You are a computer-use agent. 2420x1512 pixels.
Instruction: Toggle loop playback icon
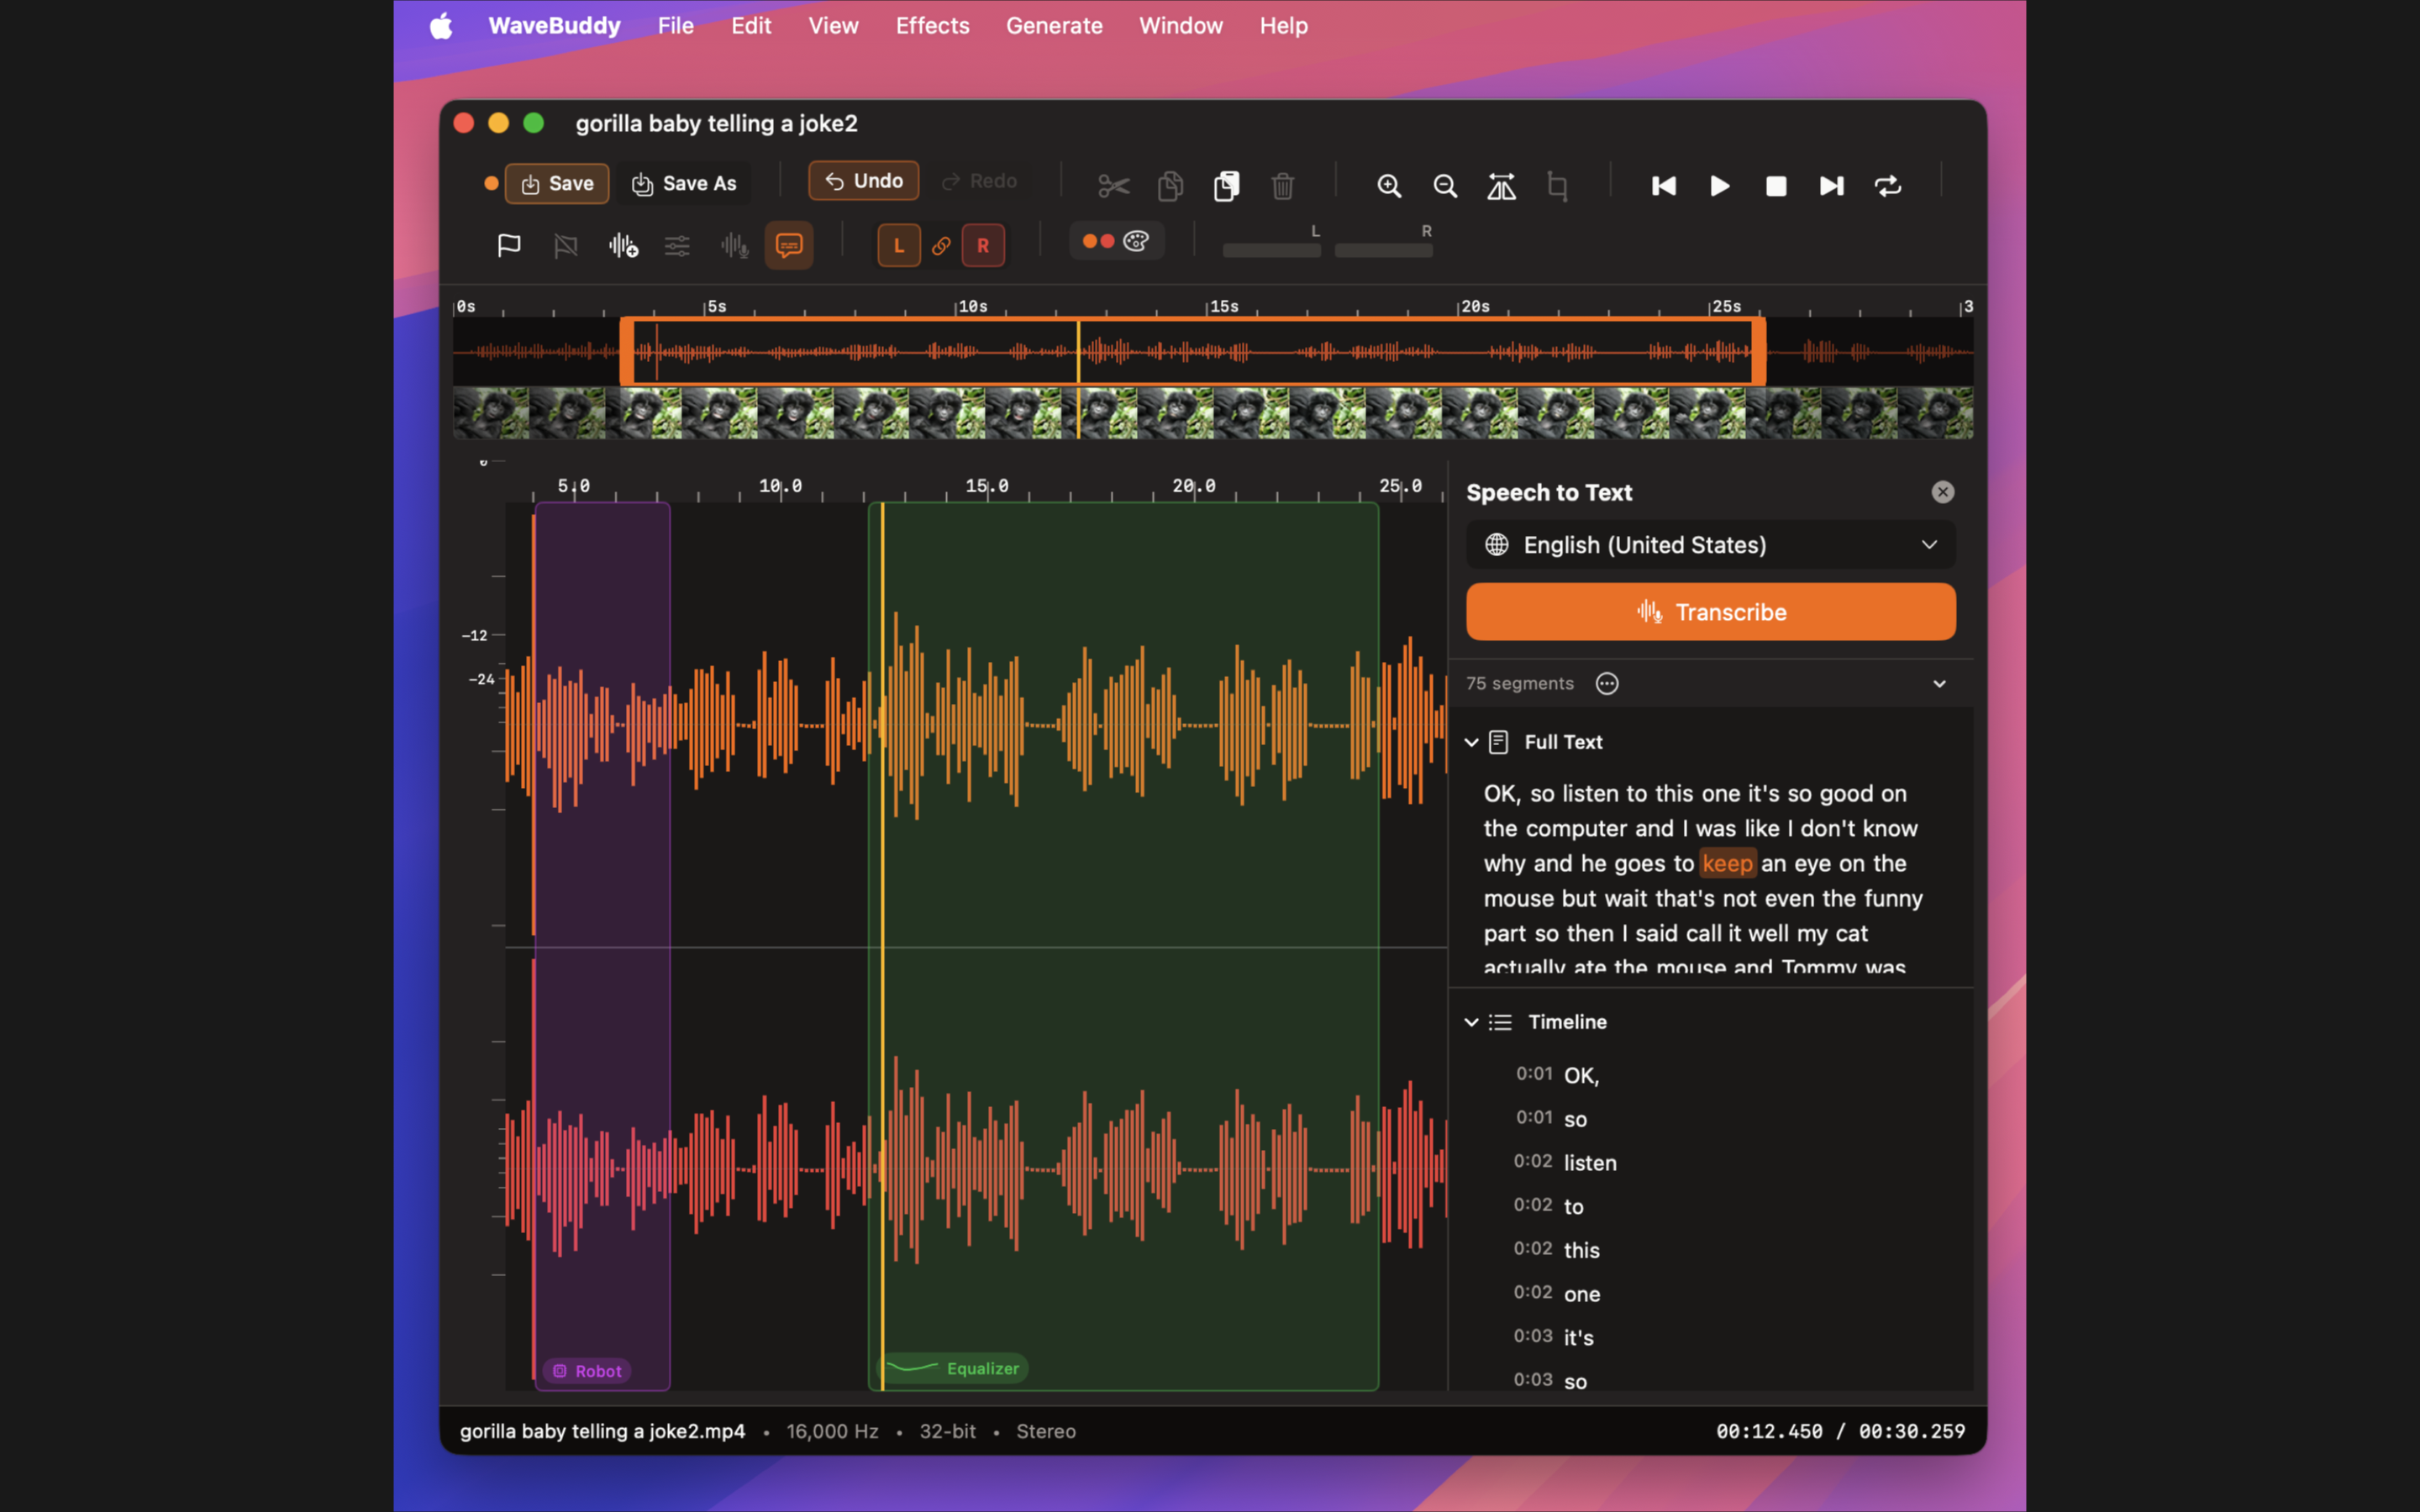pyautogui.click(x=1888, y=186)
